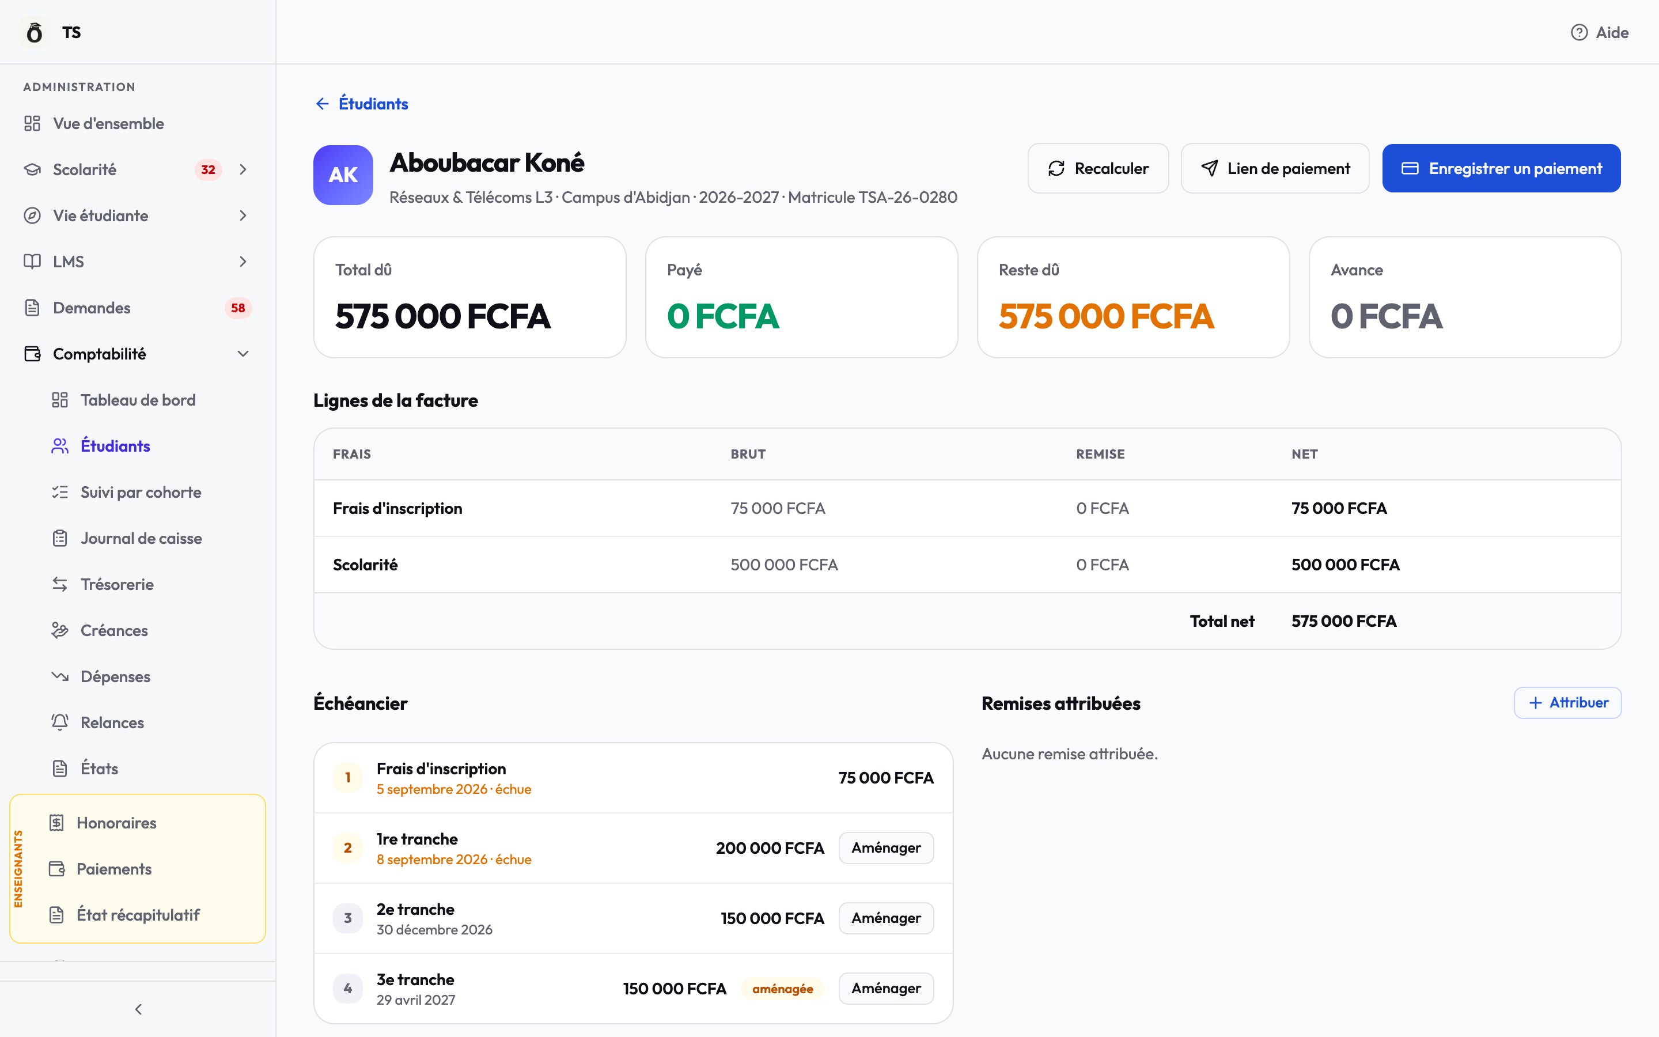Screen dimensions: 1659x1037
Task: Click the Comptabilité wallet icon
Action: pos(32,354)
